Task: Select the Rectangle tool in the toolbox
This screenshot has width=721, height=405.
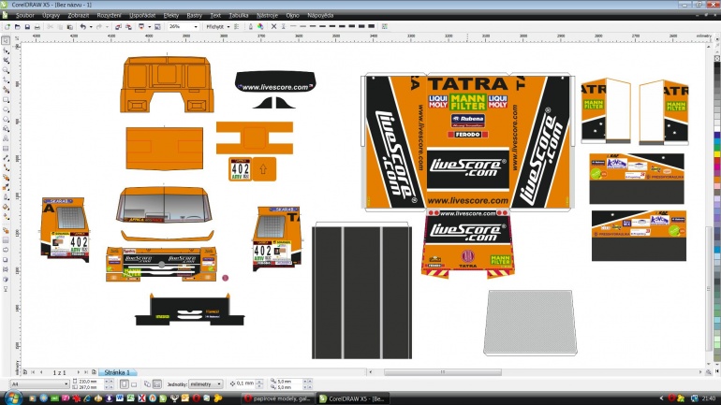Action: click(6, 100)
